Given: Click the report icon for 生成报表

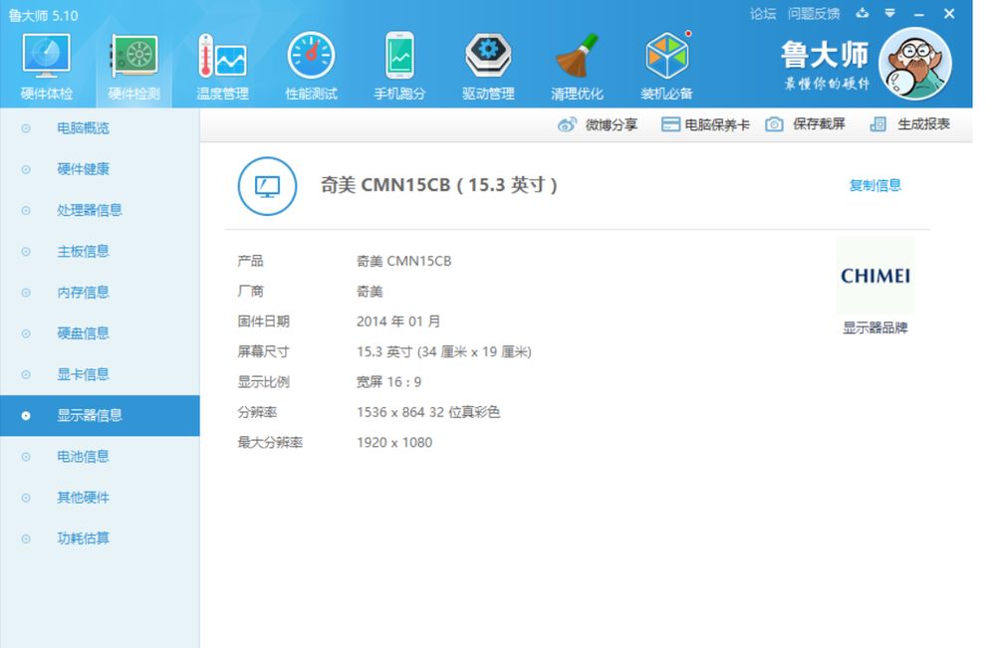Looking at the screenshot, I should pyautogui.click(x=877, y=124).
